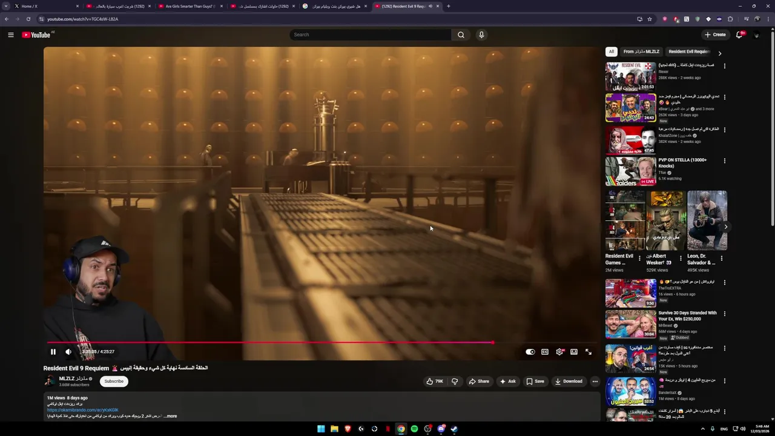Open a new browser tab
775x436 pixels.
pos(448,6)
